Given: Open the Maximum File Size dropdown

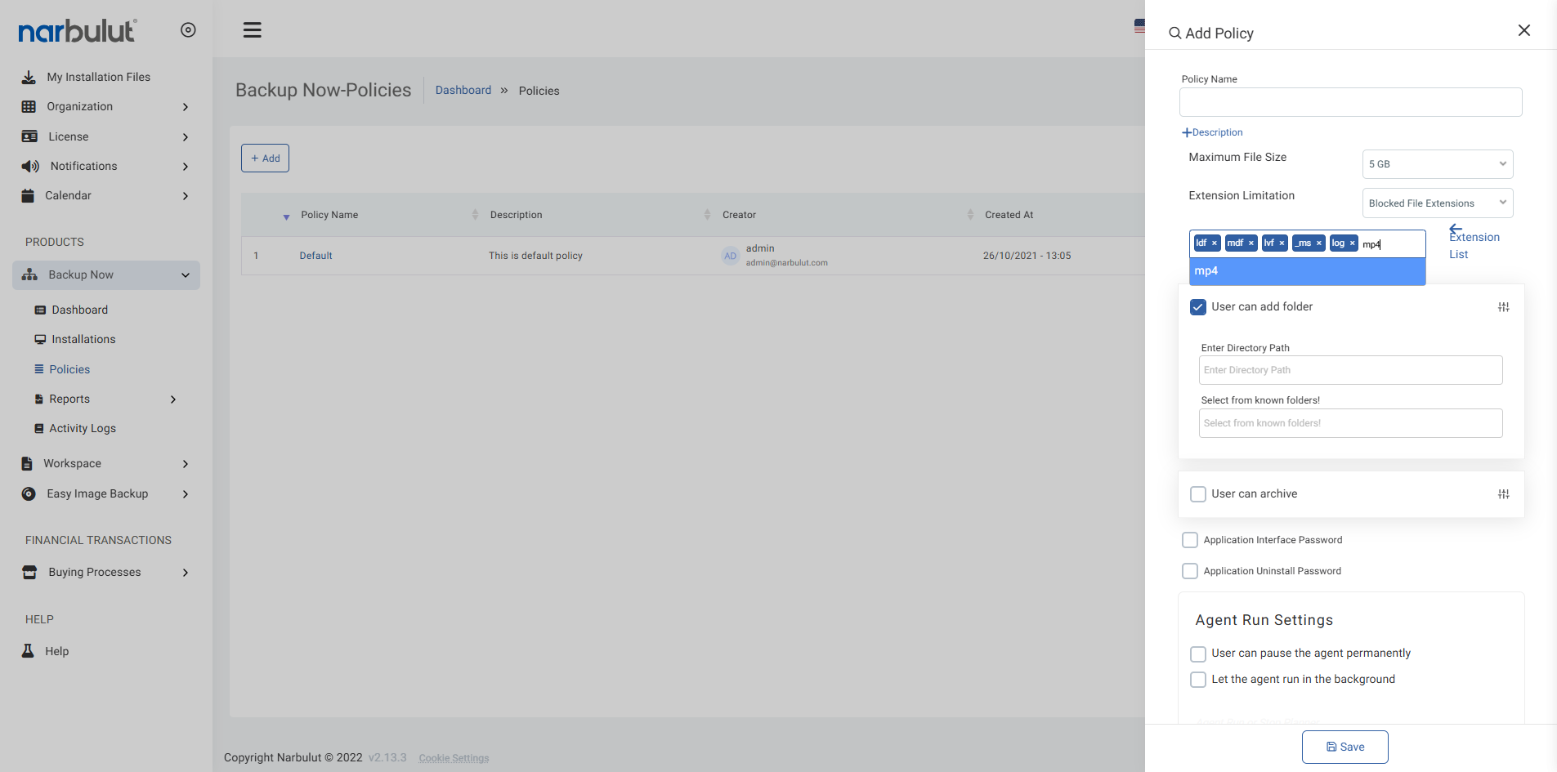Looking at the screenshot, I should click(x=1437, y=164).
